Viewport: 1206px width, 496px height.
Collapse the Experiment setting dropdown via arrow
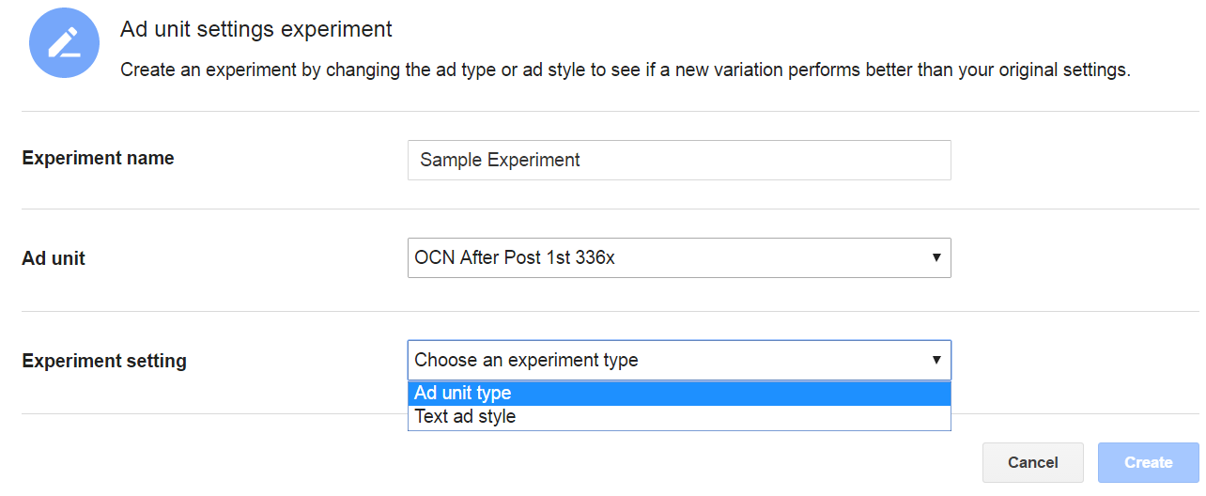coord(935,360)
